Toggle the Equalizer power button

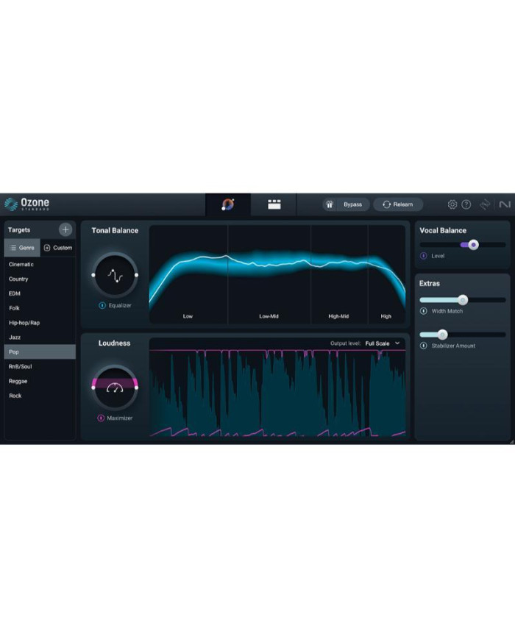pos(102,305)
